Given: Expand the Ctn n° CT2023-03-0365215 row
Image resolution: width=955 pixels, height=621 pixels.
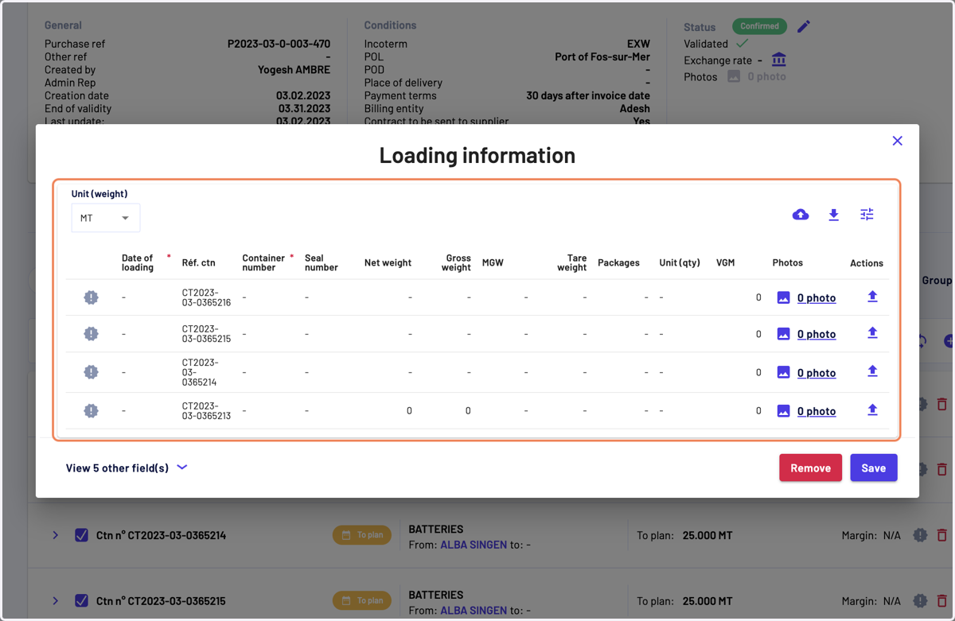Looking at the screenshot, I should (55, 600).
